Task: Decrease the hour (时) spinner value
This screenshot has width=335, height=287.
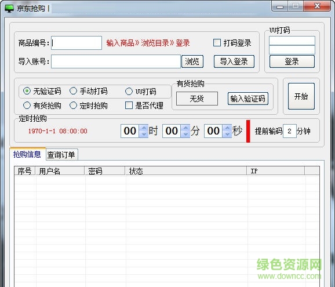Action: point(144,134)
